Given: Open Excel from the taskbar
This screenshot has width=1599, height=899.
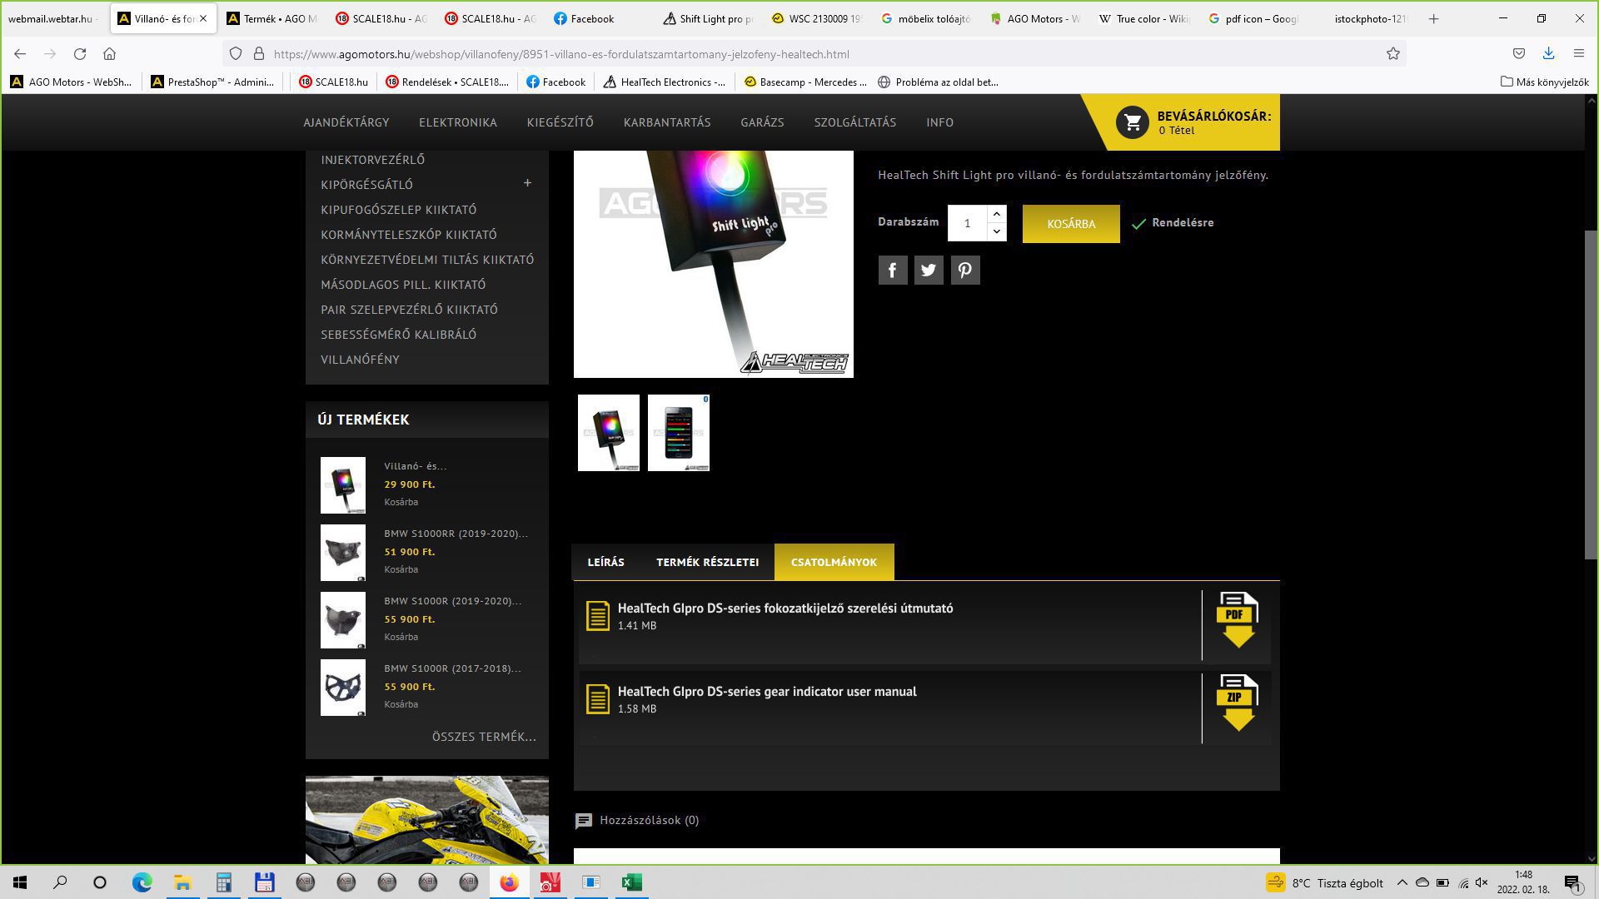Looking at the screenshot, I should click(x=631, y=882).
